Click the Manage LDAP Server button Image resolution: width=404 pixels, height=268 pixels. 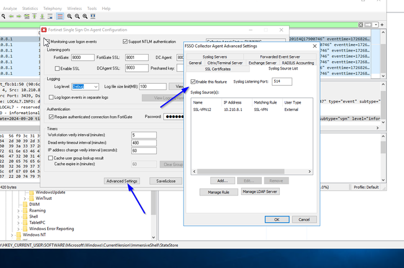point(259,192)
